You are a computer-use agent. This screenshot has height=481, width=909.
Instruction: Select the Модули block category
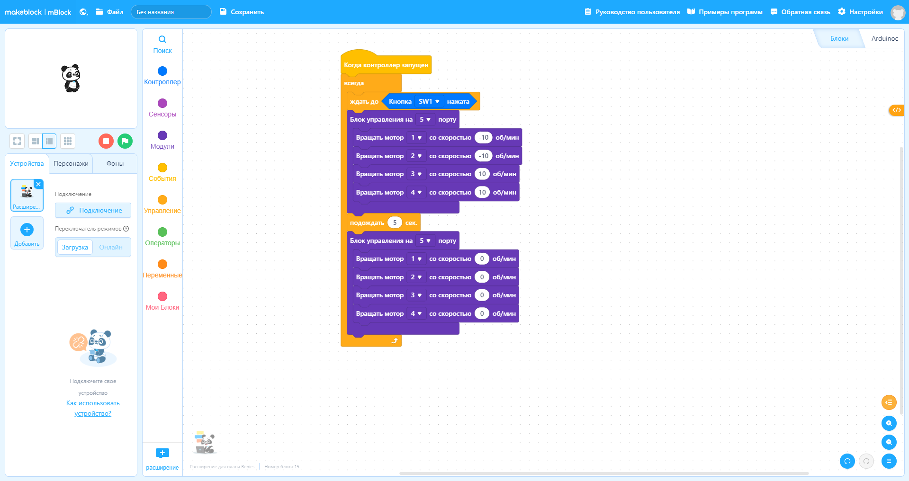[x=162, y=140]
